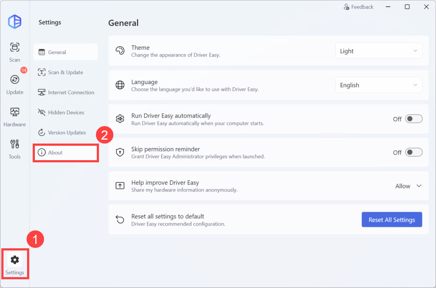The width and height of the screenshot is (436, 288).
Task: Open Hidden Devices settings
Action: point(66,113)
